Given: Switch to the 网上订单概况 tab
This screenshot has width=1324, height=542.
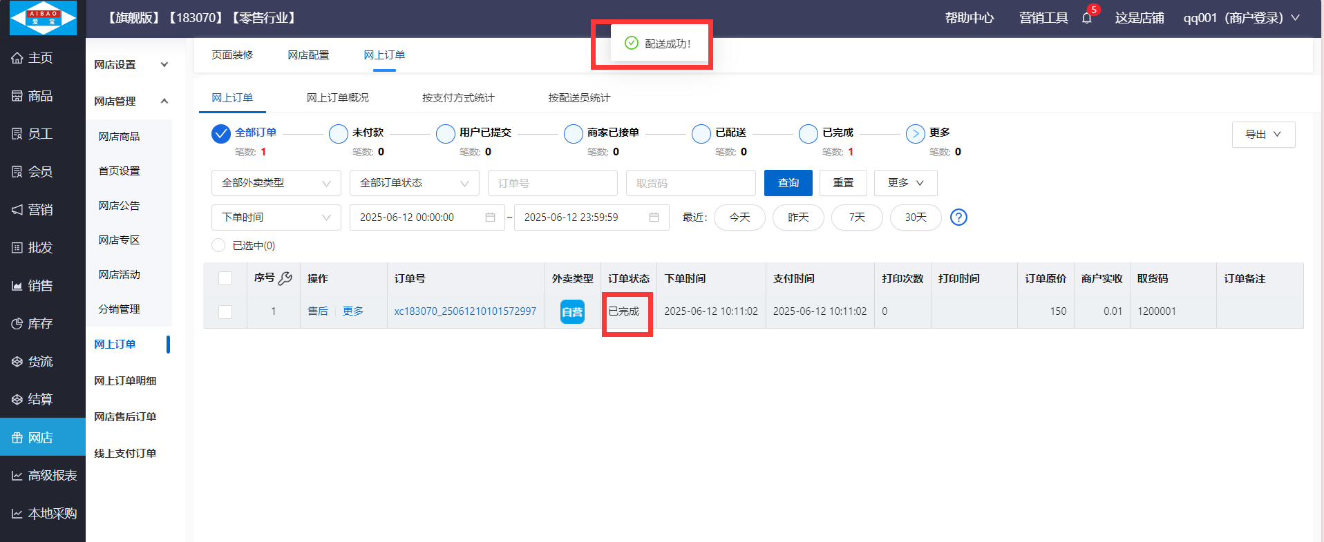Looking at the screenshot, I should point(337,98).
